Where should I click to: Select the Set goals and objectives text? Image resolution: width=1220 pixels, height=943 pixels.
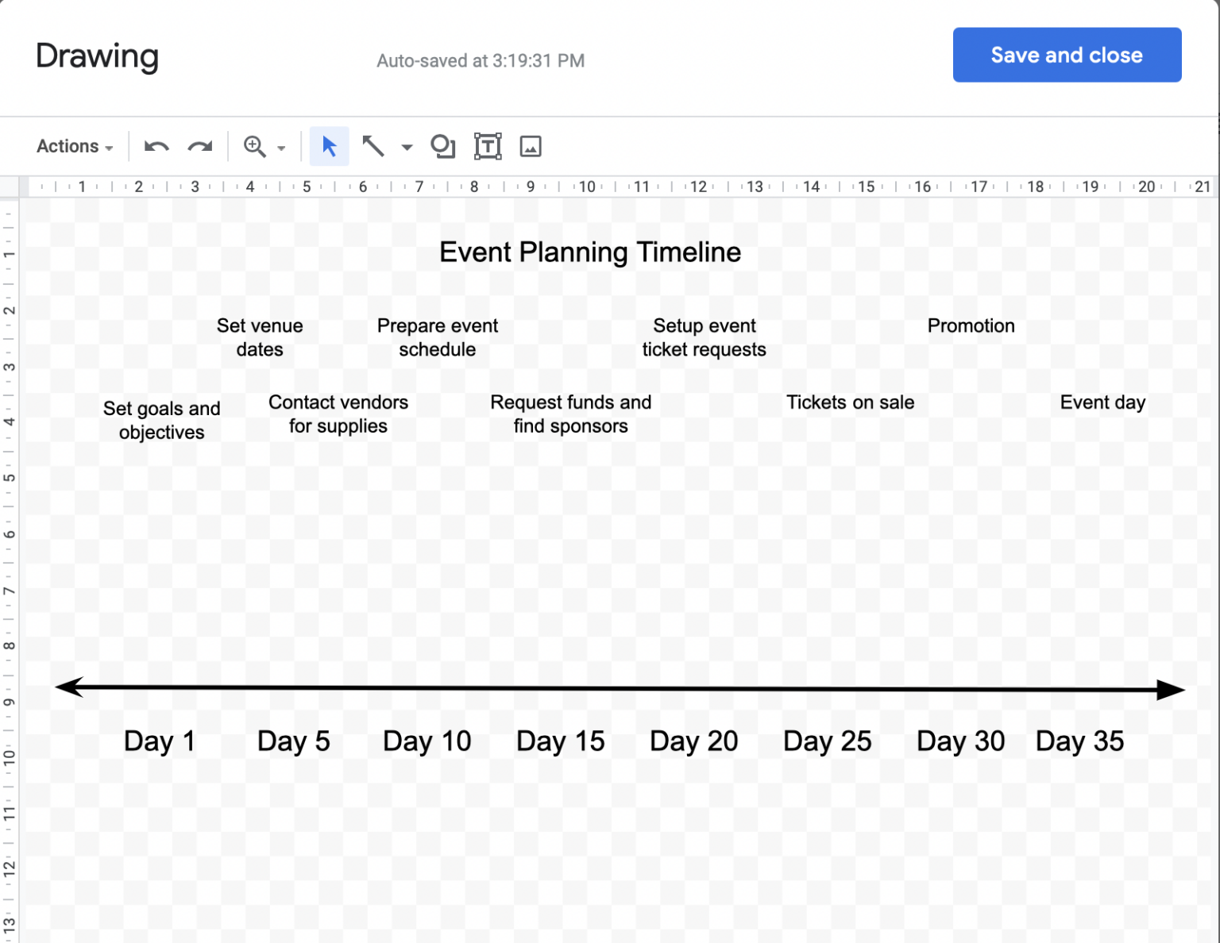[161, 420]
